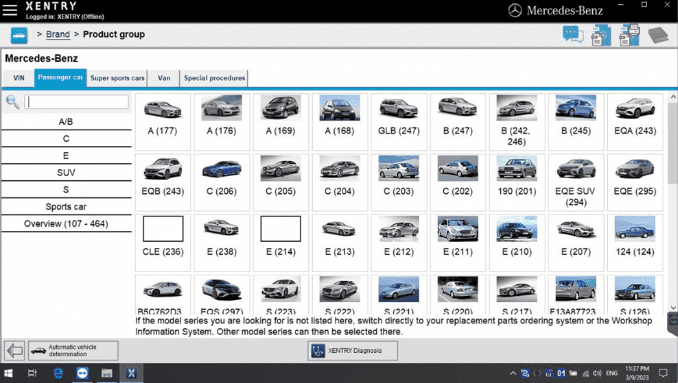Viewport: 678px width, 383px height.
Task: Select the C (206) model tile
Action: click(x=222, y=182)
